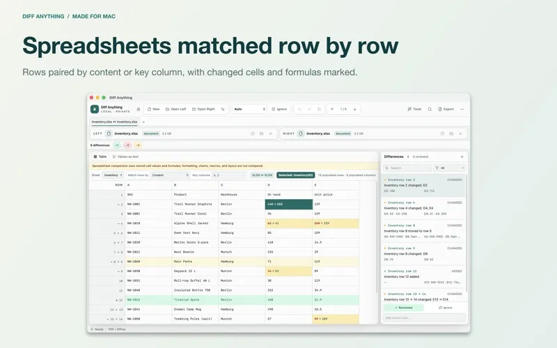Click the spreadsheet table vertical scrollbar

pyautogui.click(x=377, y=237)
